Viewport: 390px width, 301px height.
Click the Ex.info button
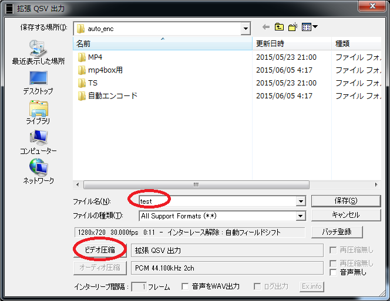coord(312,286)
